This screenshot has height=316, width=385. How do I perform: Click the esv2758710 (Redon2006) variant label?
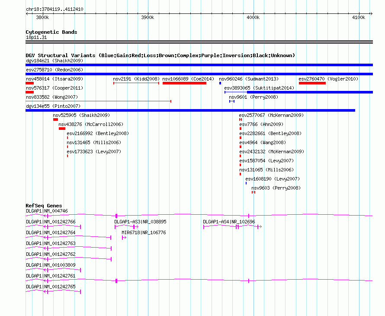[x=55, y=70]
